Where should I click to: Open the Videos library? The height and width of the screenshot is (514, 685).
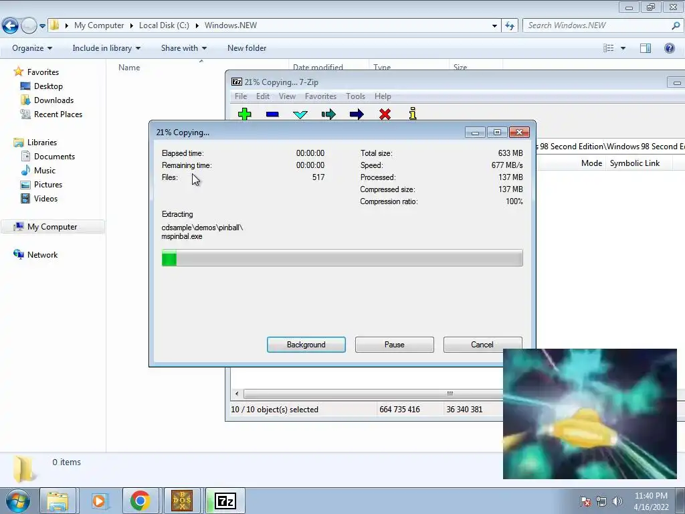[x=45, y=198]
